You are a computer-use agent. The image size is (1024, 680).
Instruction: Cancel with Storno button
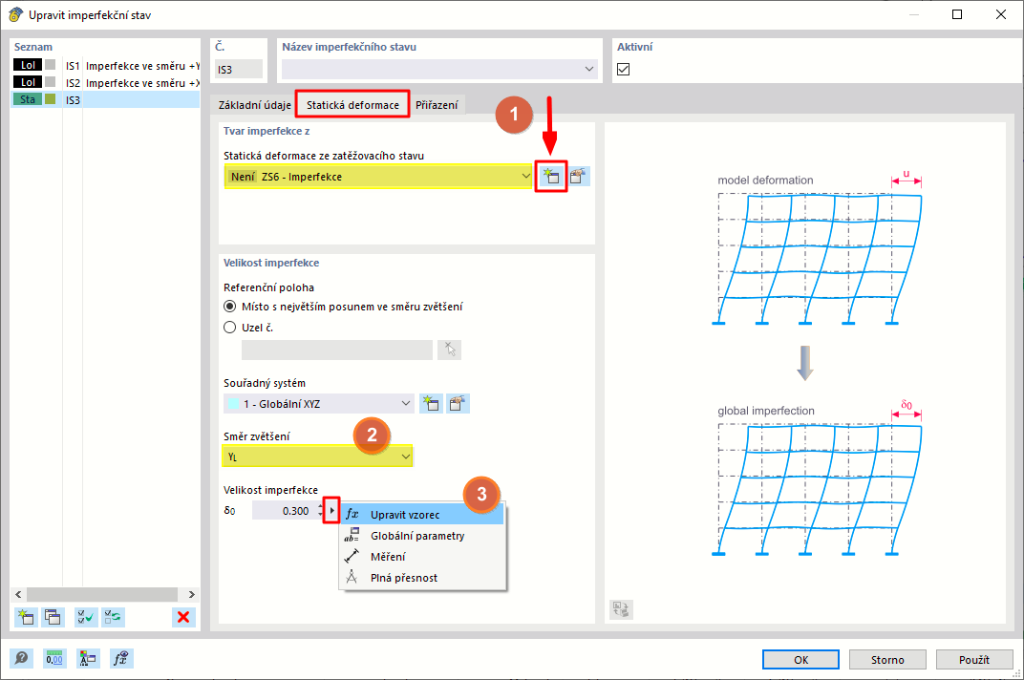(x=887, y=660)
